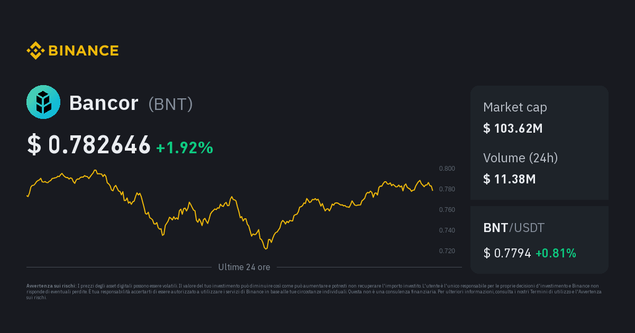Viewport: 635px width, 333px height.
Task: Click the 0.720 axis label
Action: (x=447, y=251)
